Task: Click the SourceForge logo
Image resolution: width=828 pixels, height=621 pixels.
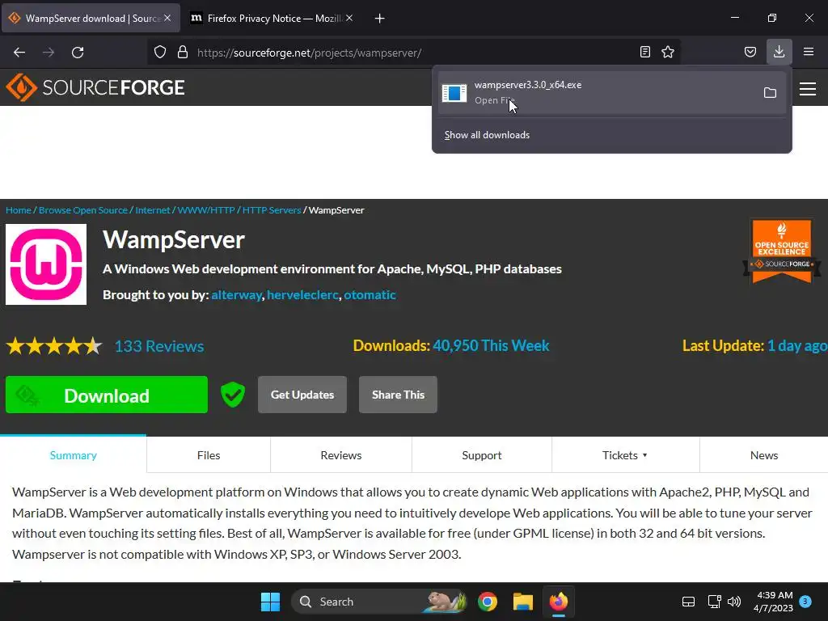Action: (95, 87)
